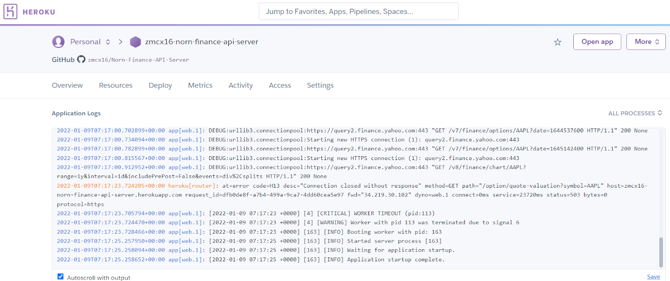Viewport: 670px width, 281px height.
Task: Focus the Jump to Favorites search field
Action: pos(358,12)
